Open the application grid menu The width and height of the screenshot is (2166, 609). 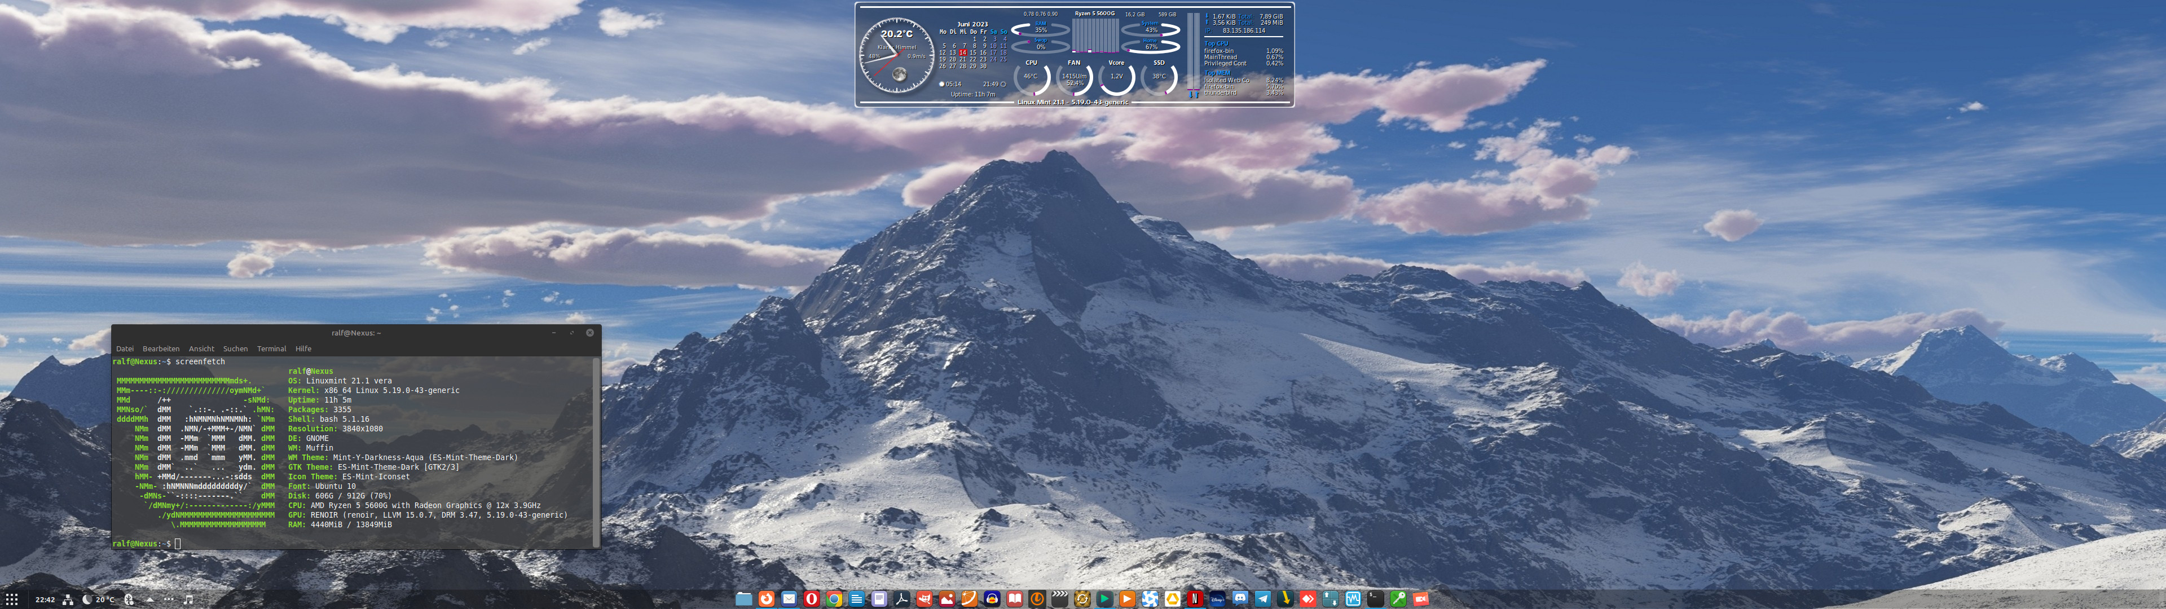point(12,600)
